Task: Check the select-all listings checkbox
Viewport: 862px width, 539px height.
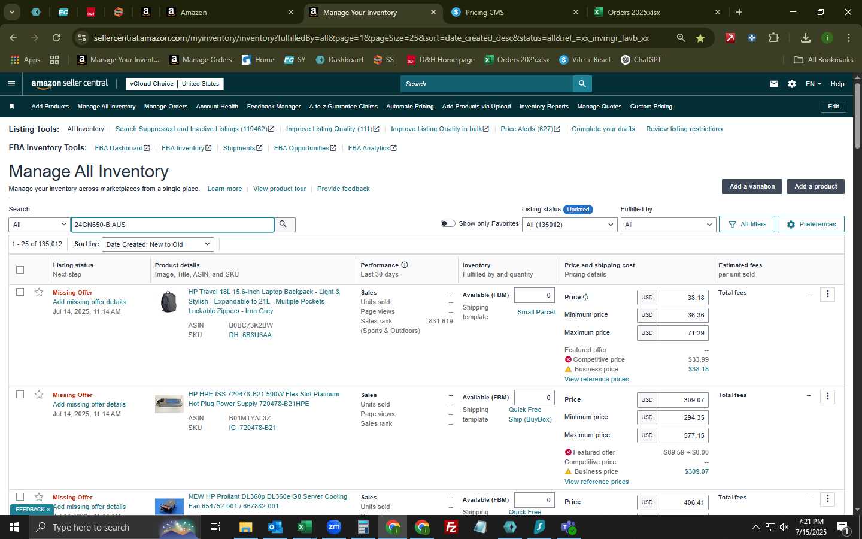Action: click(x=20, y=269)
